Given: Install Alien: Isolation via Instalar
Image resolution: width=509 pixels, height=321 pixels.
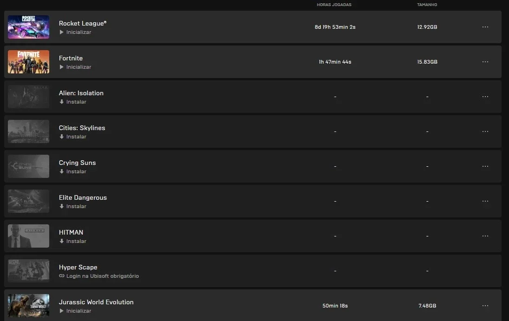Looking at the screenshot, I should (73, 102).
